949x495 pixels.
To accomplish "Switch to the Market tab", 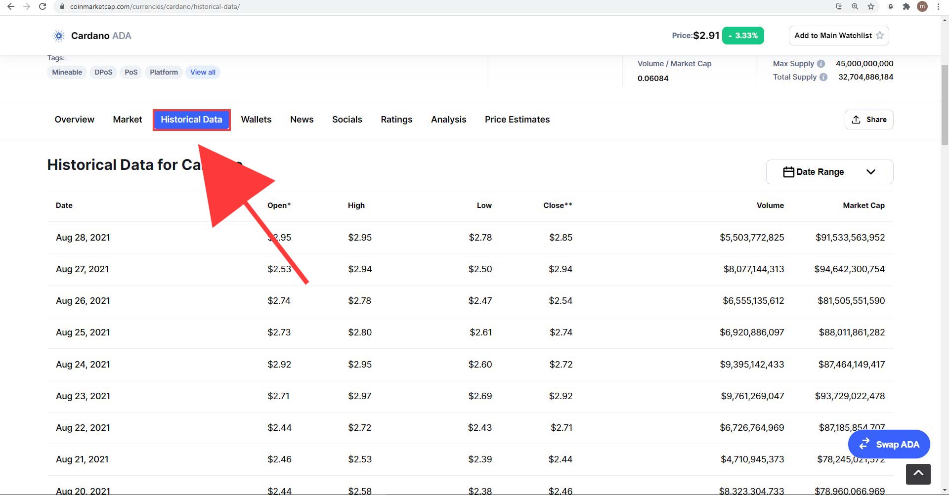I will pos(127,120).
